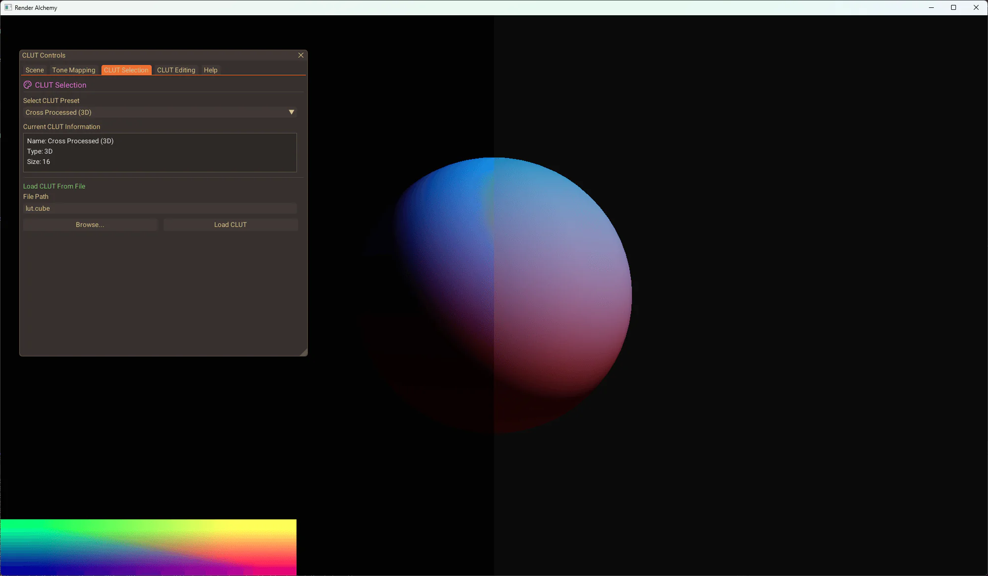
Task: Click the rainbow CLUT gradient strip at bottom left
Action: point(148,546)
